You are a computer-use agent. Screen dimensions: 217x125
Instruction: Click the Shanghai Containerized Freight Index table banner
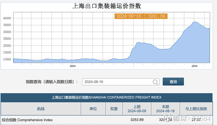point(106,97)
